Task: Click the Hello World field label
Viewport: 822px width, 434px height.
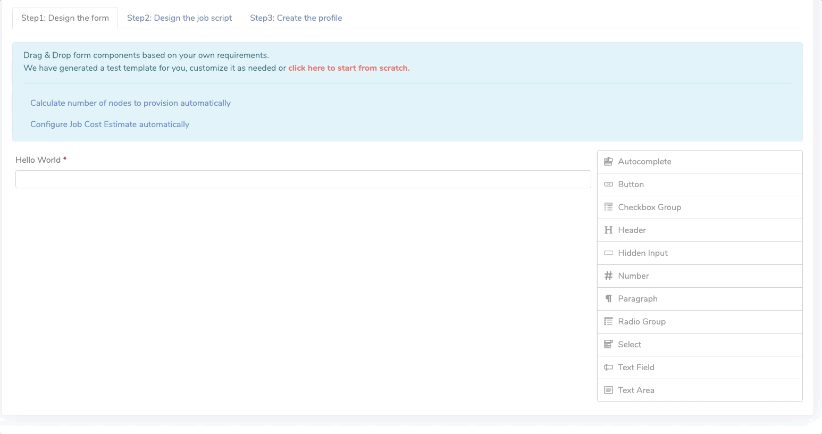Action: click(x=38, y=160)
